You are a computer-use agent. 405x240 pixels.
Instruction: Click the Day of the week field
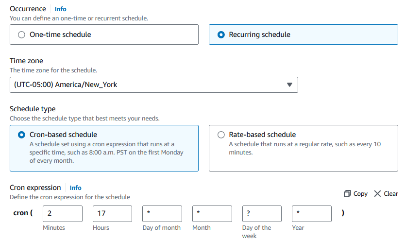point(262,214)
